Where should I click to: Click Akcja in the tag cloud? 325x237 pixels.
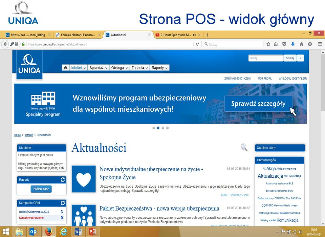(271, 169)
